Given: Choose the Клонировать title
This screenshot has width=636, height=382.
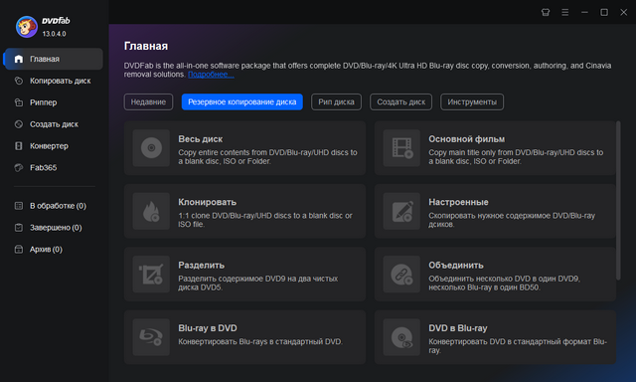Looking at the screenshot, I should pyautogui.click(x=208, y=202).
